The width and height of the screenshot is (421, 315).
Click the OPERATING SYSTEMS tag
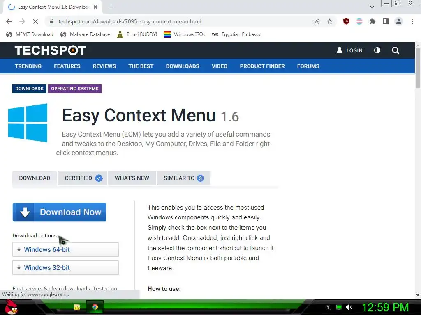coord(75,89)
